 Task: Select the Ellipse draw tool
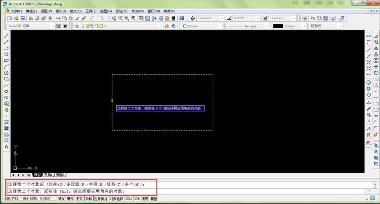pyautogui.click(x=6, y=92)
